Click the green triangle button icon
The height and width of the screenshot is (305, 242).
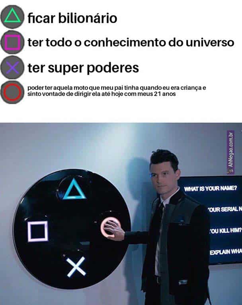(x=12, y=17)
